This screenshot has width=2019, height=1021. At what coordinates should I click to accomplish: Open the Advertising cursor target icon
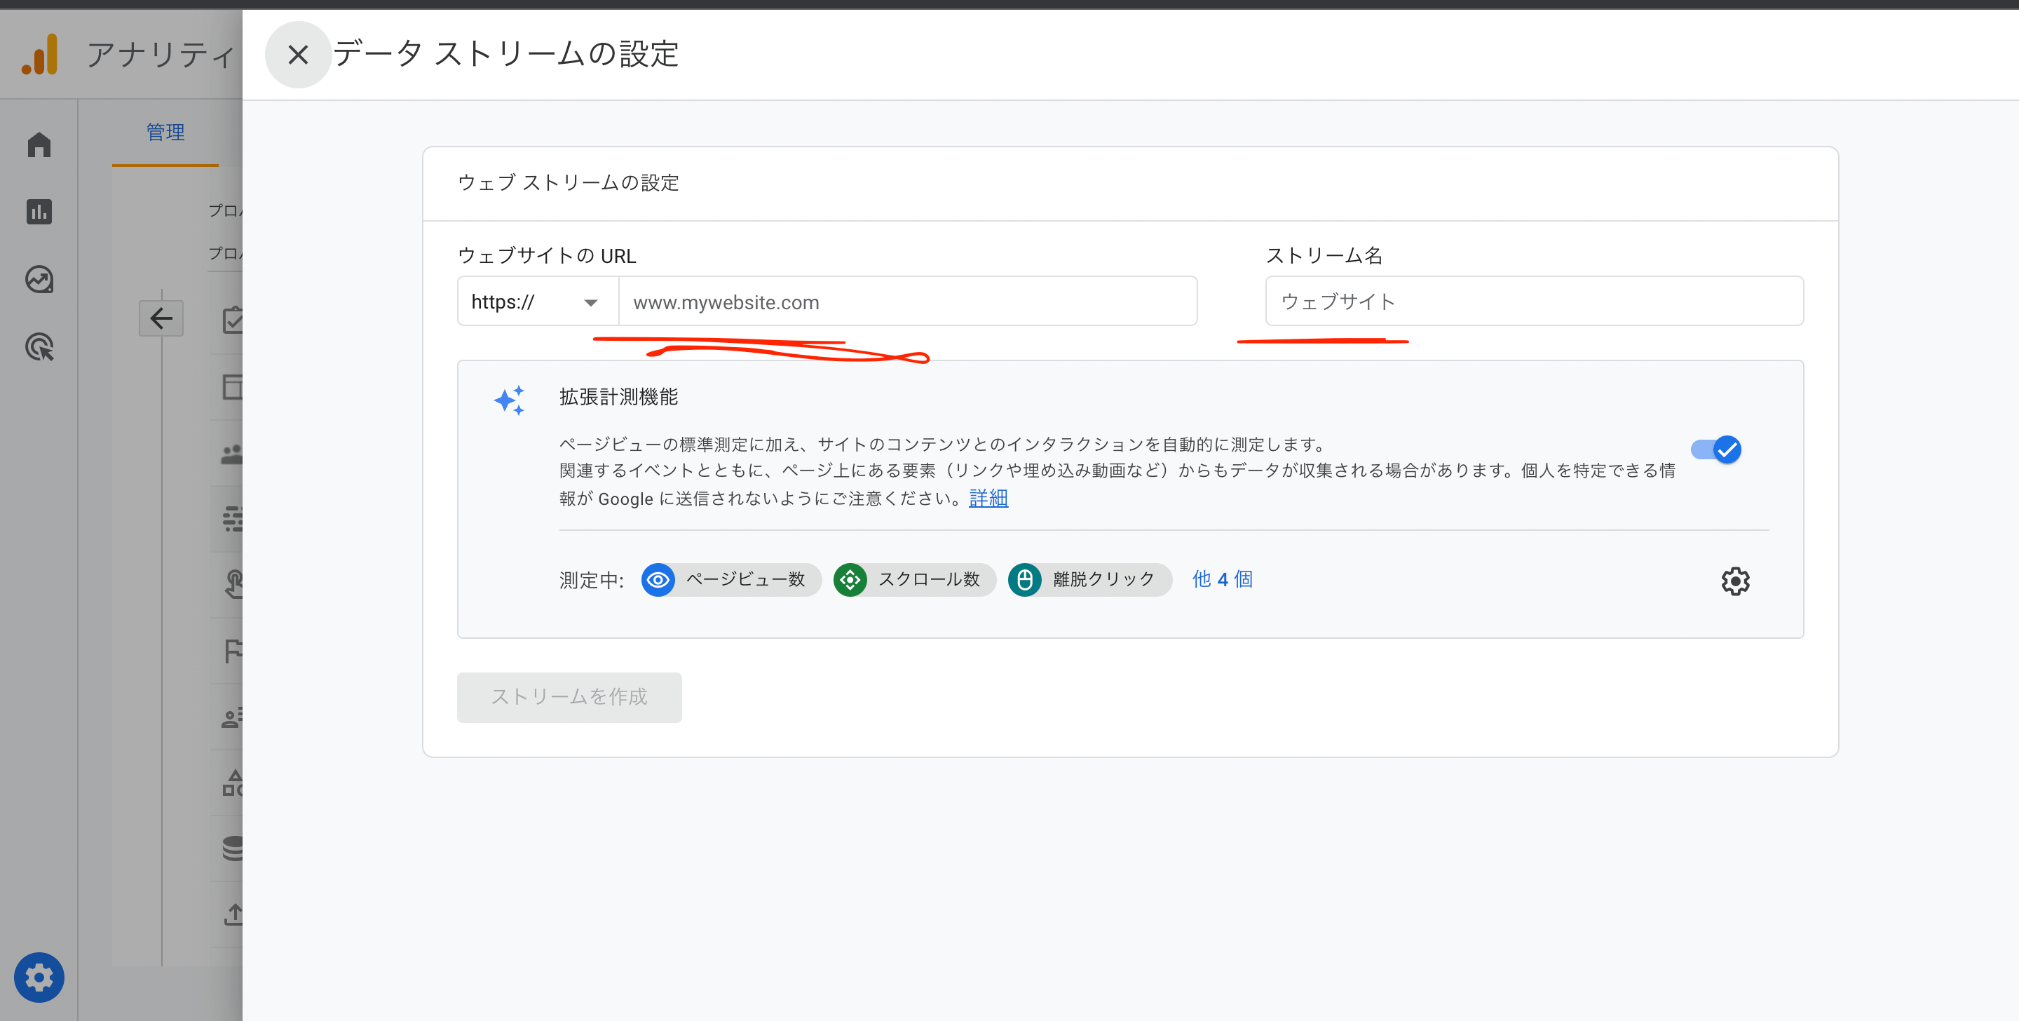tap(39, 347)
